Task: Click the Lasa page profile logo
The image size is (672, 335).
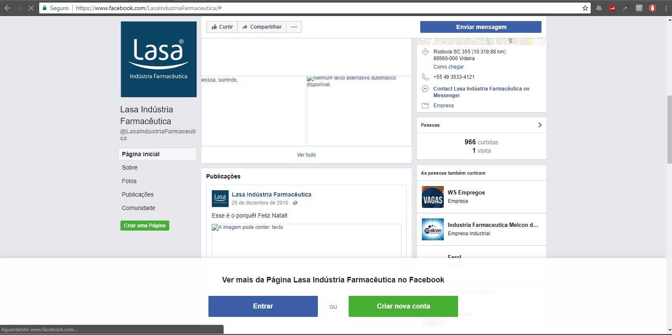Action: 159,59
